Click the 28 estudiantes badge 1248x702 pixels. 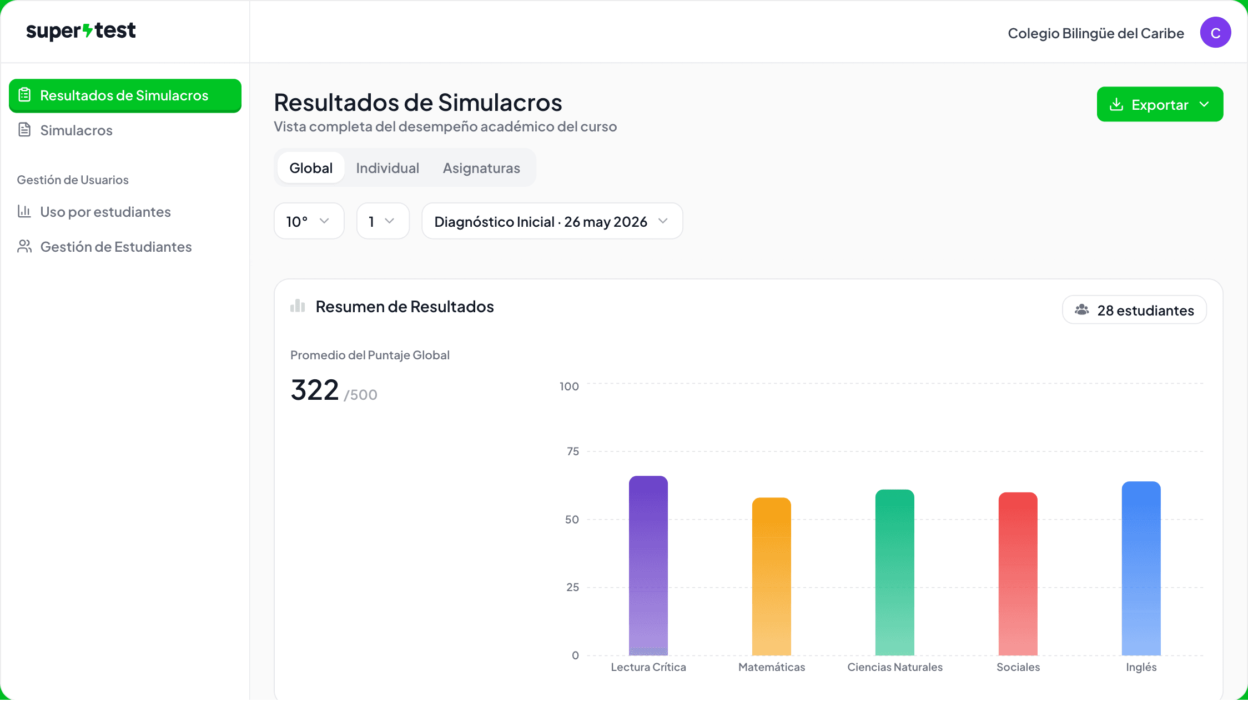[1134, 310]
